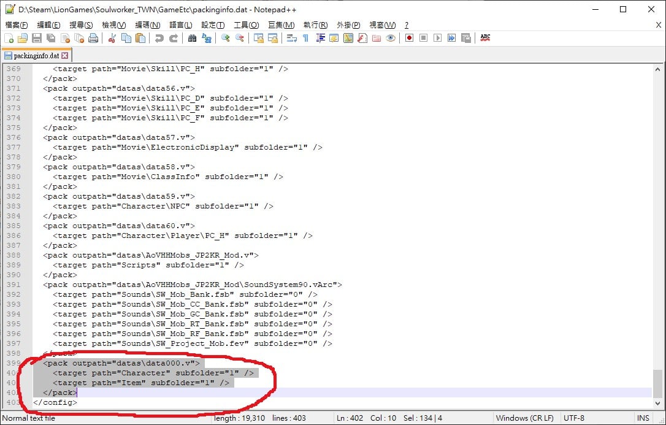Click the Close All documents icon
This screenshot has width=666, height=425.
coord(79,38)
